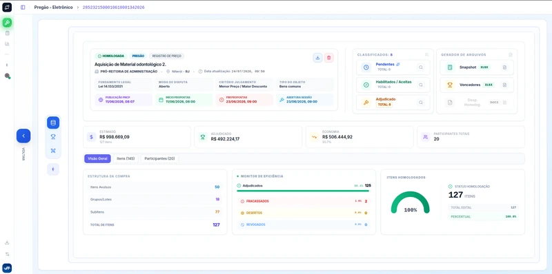
Task: Expand the small pill button below side toolbar
Action: point(53,169)
